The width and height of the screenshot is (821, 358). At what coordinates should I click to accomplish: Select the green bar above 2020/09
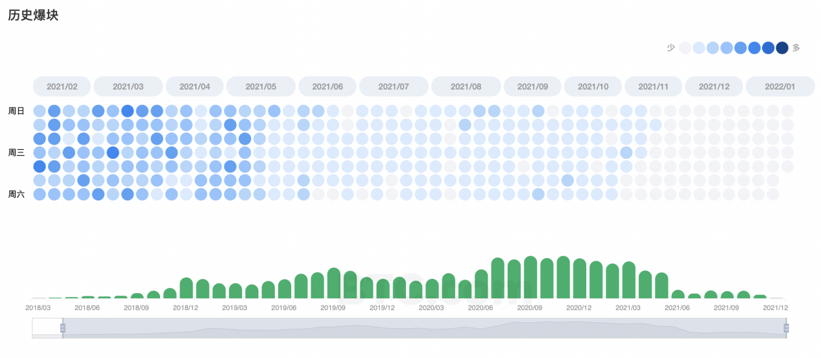tap(530, 278)
